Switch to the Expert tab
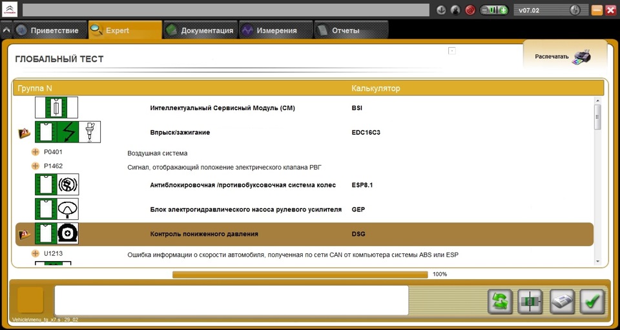This screenshot has width=620, height=330. pos(125,30)
